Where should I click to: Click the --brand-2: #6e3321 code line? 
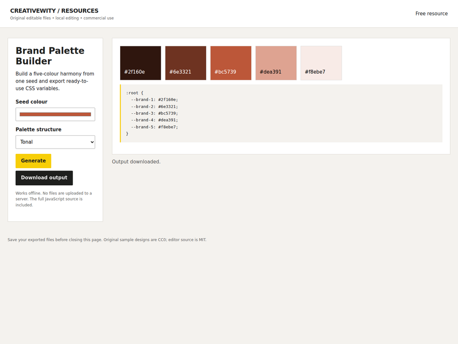click(155, 107)
